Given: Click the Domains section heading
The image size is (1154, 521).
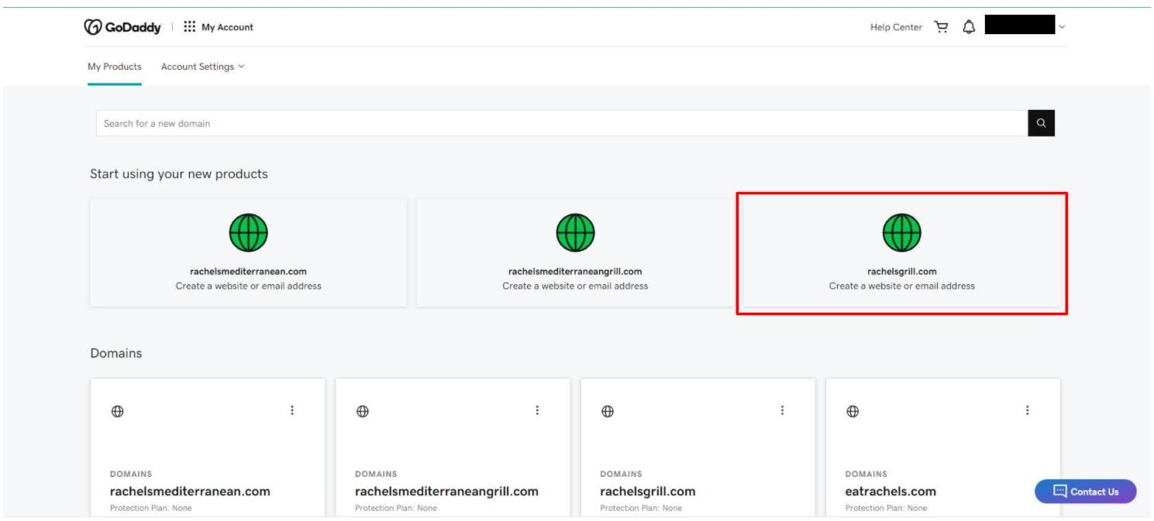Looking at the screenshot, I should coord(116,353).
